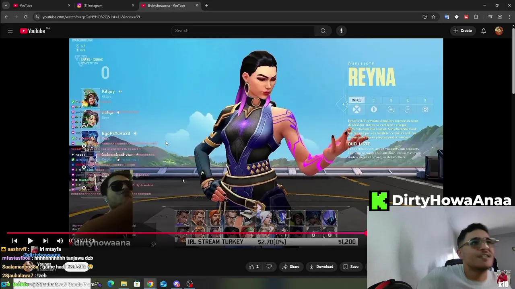The height and width of the screenshot is (289, 515).
Task: Dislike the video with thumbs down
Action: point(269,267)
